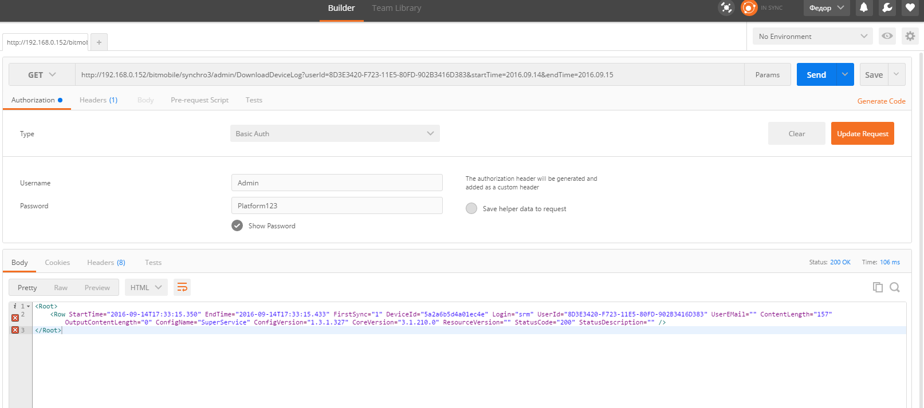Image resolution: width=924 pixels, height=408 pixels.
Task: Enable Save helper data to request
Action: [471, 208]
